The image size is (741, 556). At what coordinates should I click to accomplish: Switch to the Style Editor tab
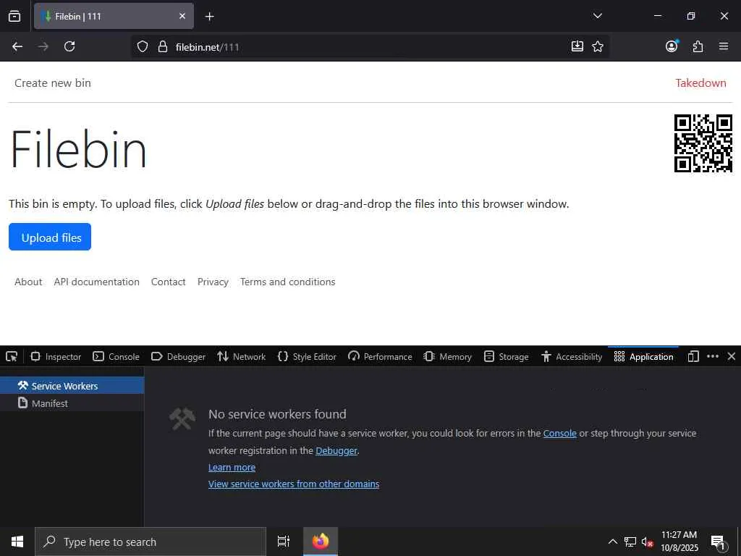[307, 356]
